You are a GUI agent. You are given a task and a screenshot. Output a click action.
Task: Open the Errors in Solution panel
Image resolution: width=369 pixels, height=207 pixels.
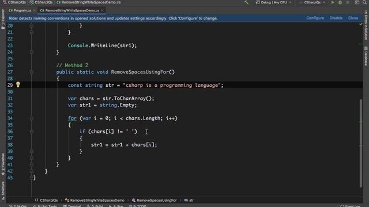366,25
